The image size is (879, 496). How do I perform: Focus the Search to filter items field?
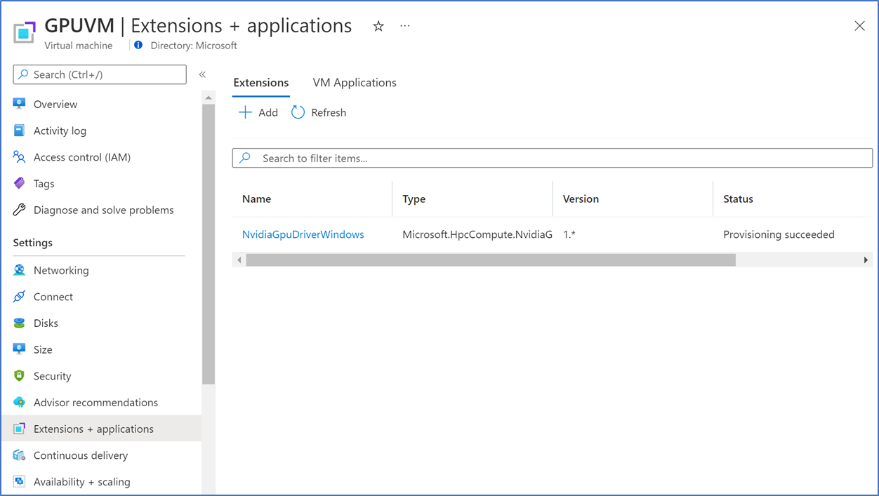click(x=553, y=158)
